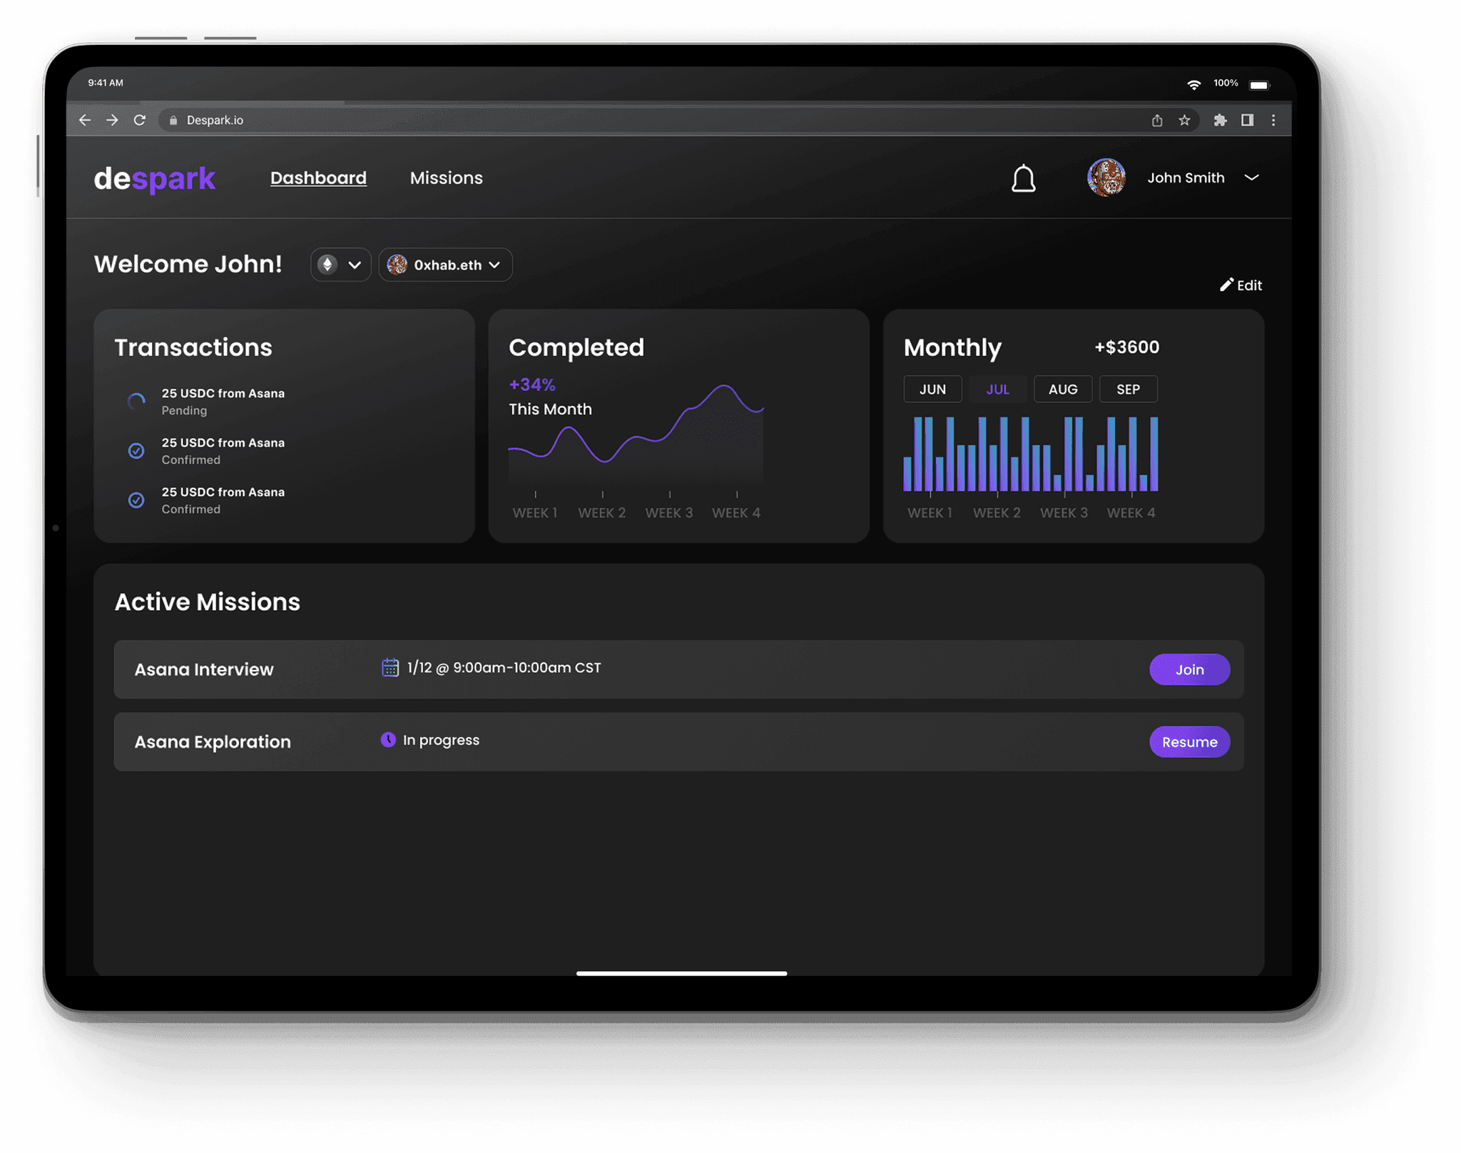Open the browser three-dot menu
The width and height of the screenshot is (1461, 1153).
pos(1273,120)
